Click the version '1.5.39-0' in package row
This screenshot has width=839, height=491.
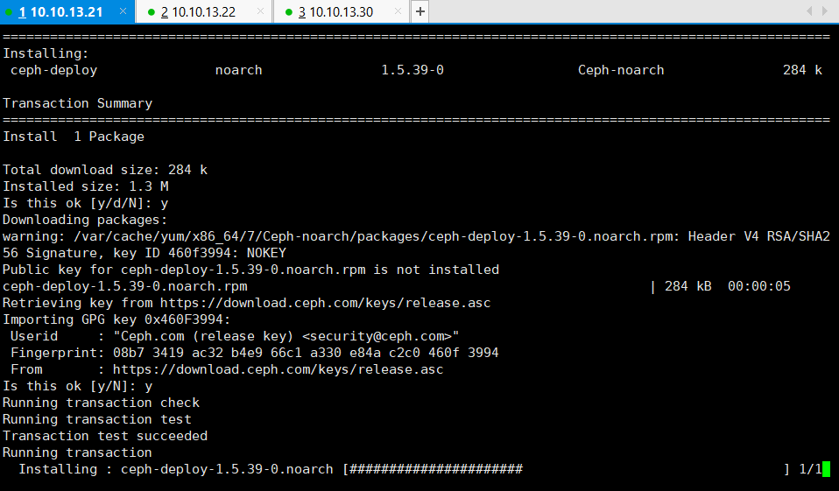[x=412, y=70]
